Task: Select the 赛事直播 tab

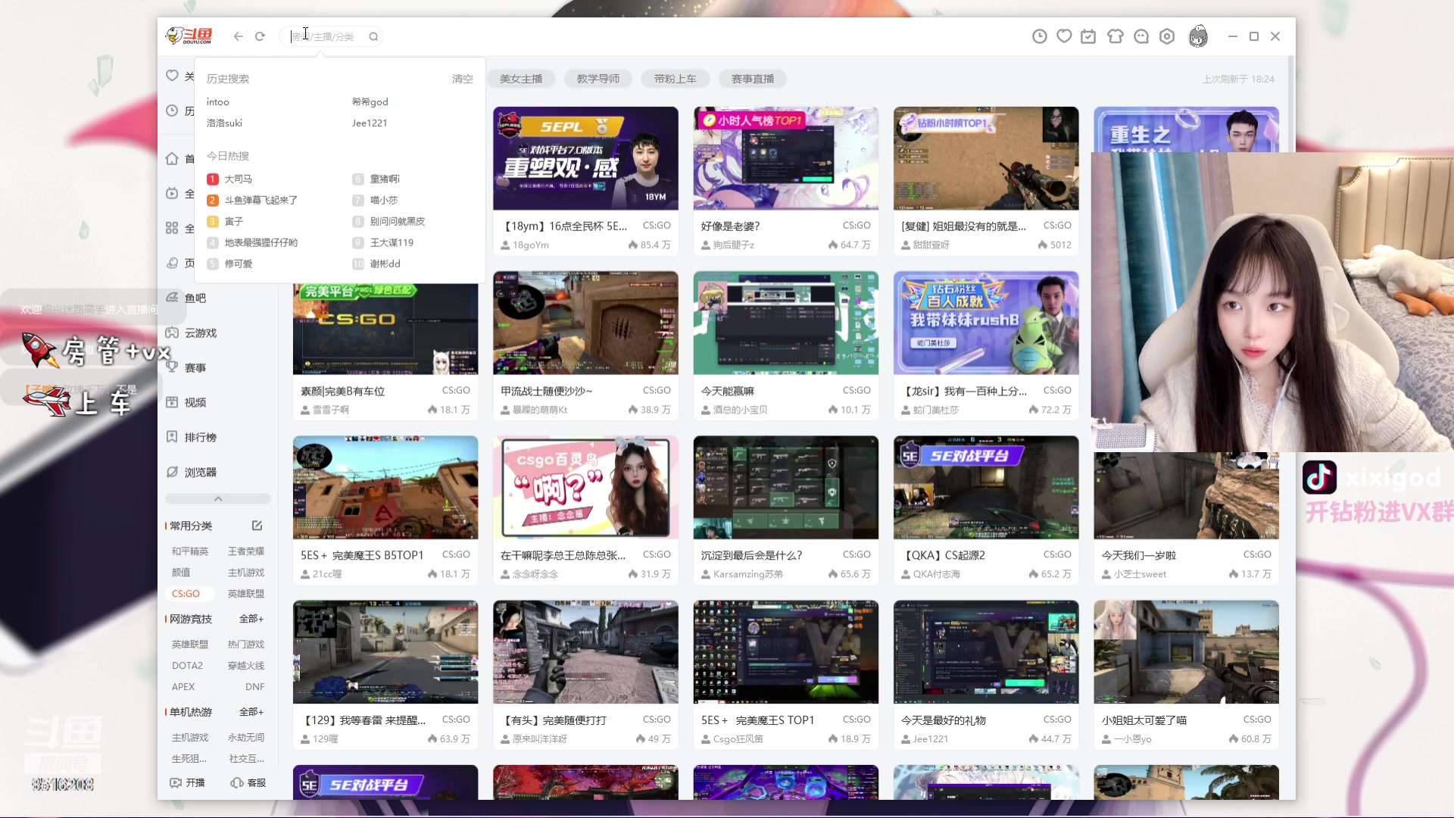Action: click(753, 79)
